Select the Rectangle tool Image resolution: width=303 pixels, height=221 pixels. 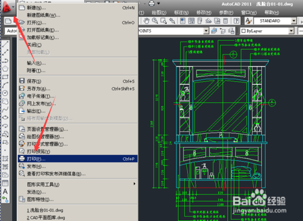point(5,77)
